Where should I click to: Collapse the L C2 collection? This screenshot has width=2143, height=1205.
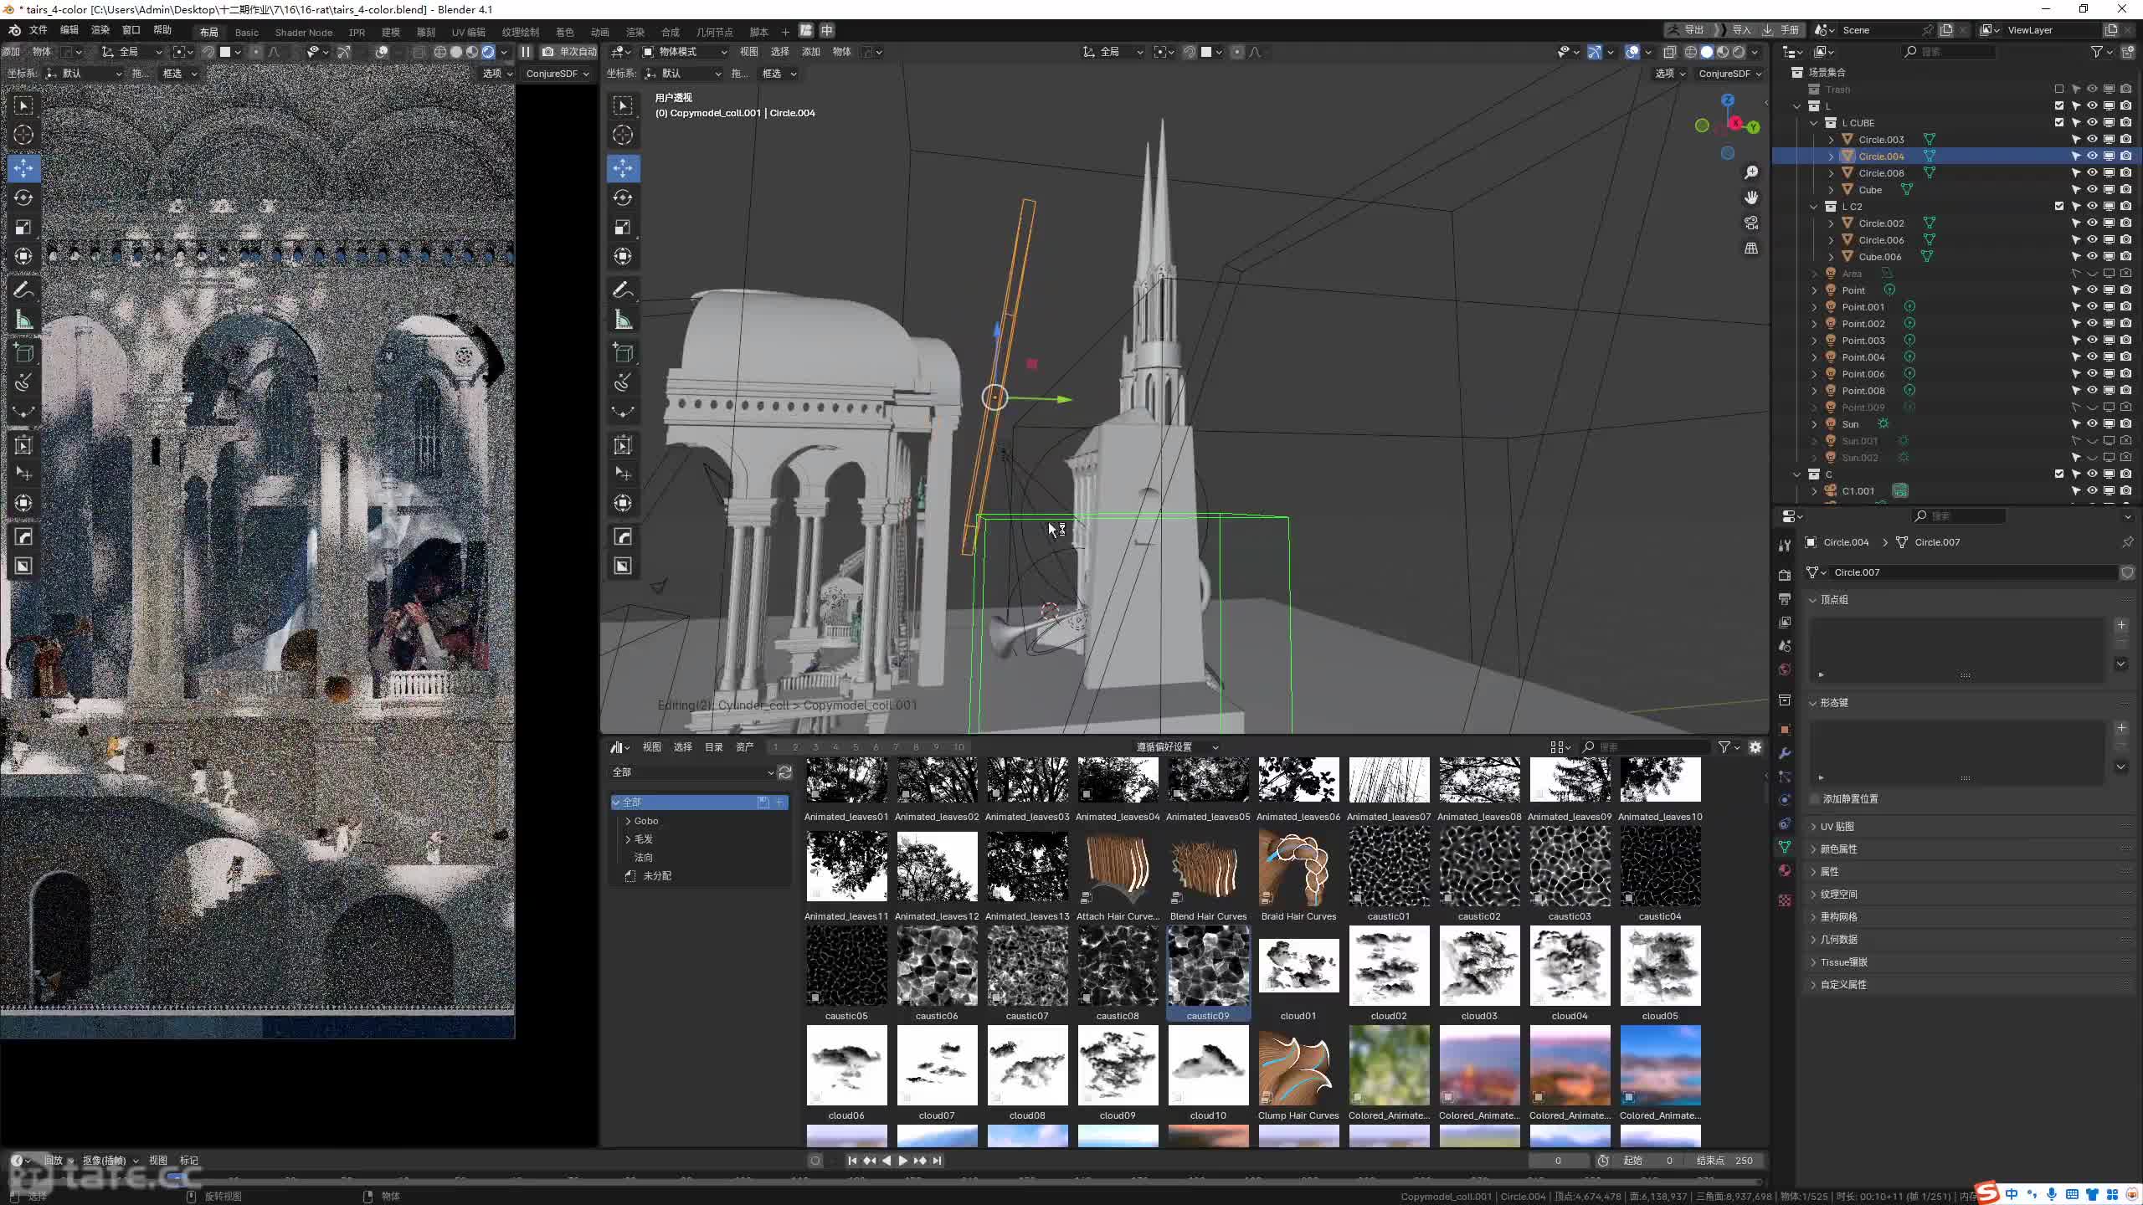tap(1814, 207)
